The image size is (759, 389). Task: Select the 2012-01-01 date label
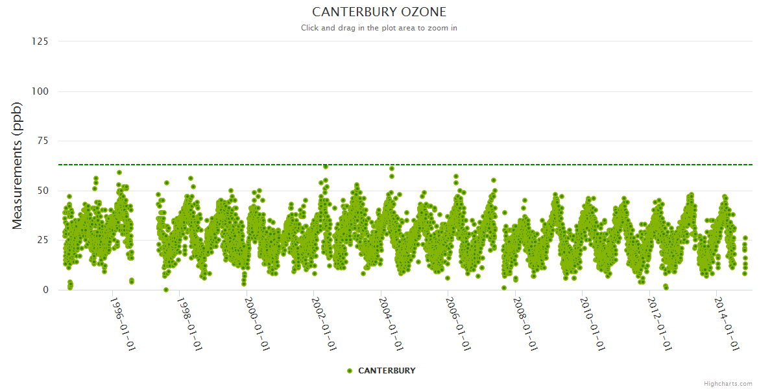pyautogui.click(x=659, y=324)
